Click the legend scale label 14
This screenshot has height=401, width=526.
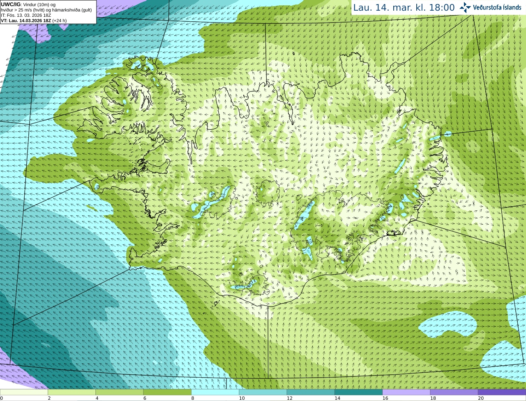point(337,398)
